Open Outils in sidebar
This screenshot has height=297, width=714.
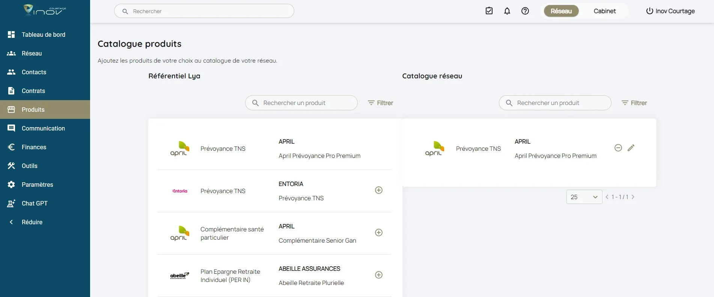pos(45,166)
